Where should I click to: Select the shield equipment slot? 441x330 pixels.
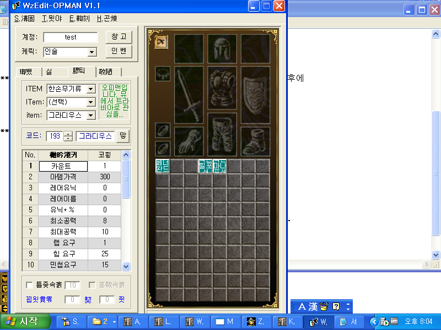255,95
